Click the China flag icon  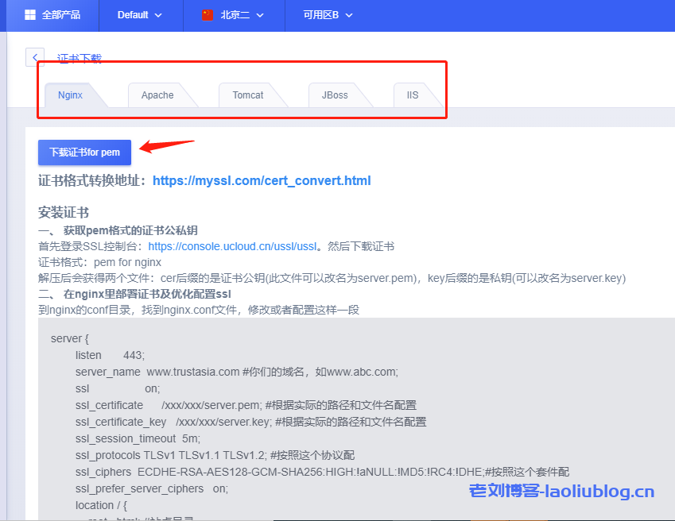(x=208, y=15)
